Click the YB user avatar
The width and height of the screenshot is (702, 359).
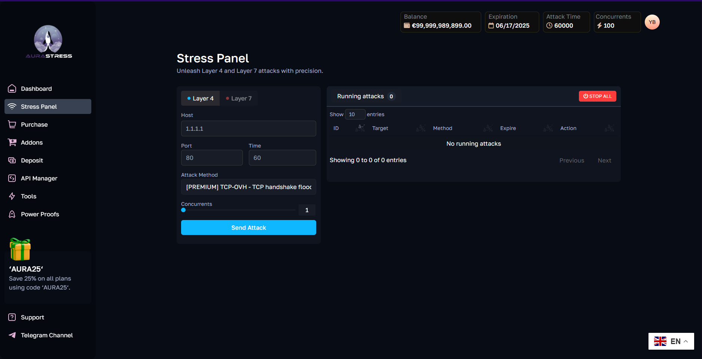tap(652, 22)
